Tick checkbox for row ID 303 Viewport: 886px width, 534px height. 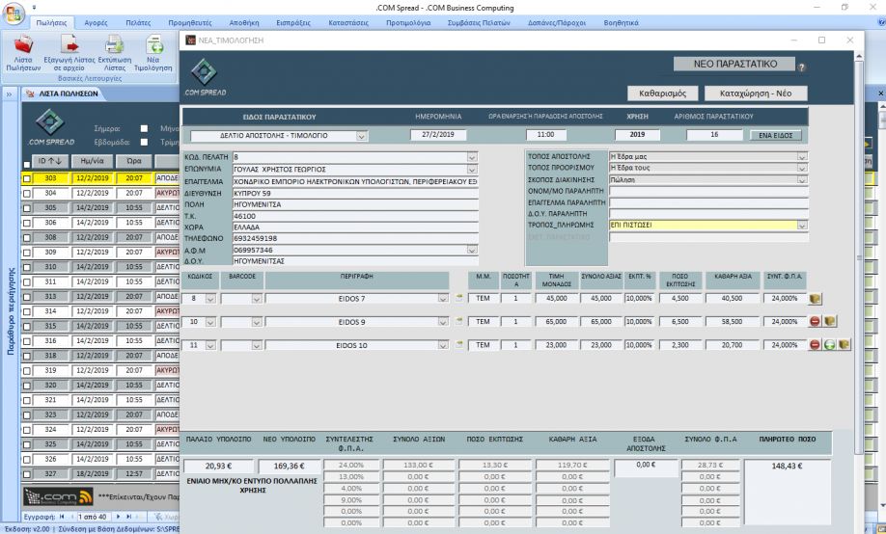27,178
